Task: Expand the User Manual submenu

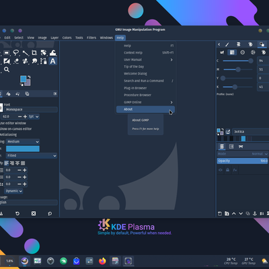Action: coord(145,60)
